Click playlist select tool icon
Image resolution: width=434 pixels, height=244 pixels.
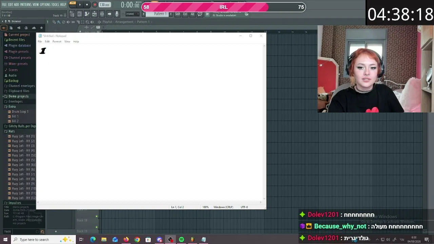[x=82, y=22]
